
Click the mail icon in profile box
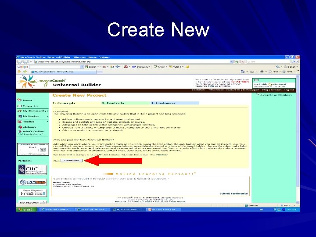256,80
